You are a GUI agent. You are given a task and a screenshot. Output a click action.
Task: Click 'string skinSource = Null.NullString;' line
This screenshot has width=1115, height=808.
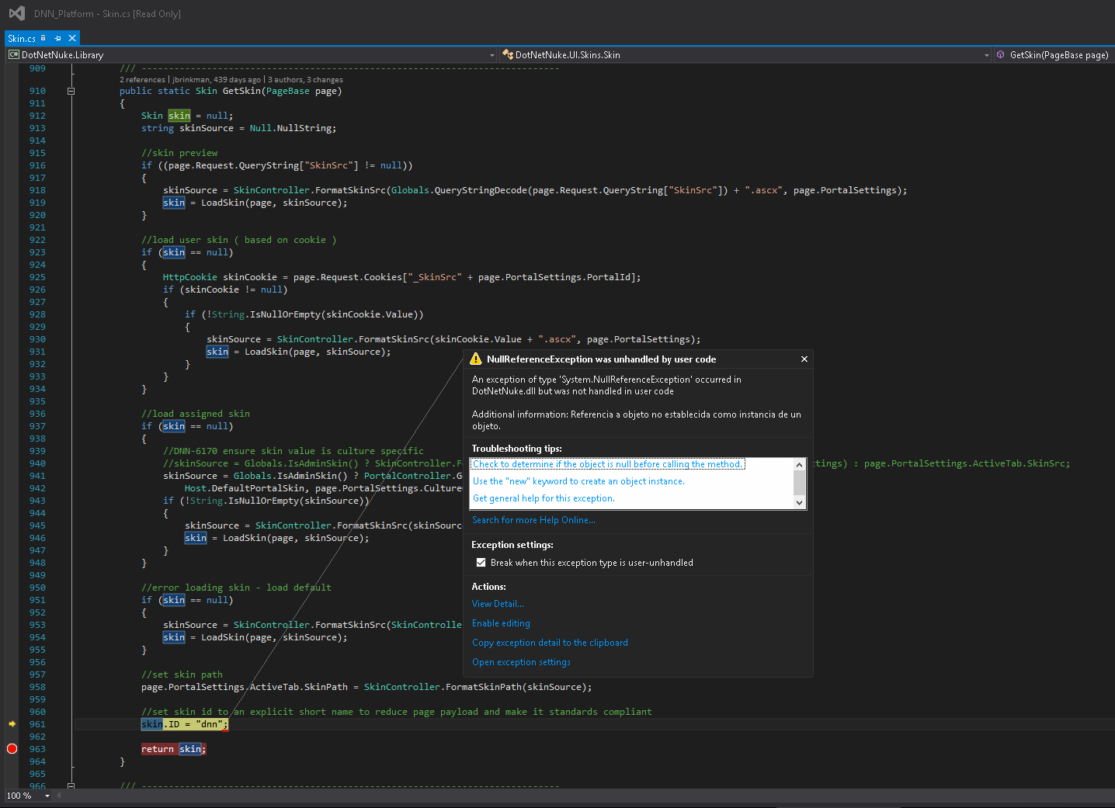239,128
